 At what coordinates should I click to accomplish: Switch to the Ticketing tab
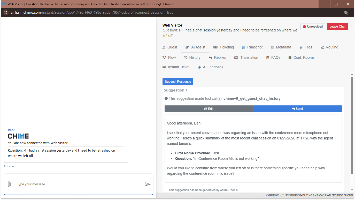223,47
